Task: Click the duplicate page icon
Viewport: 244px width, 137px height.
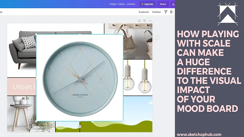Action: (145, 21)
